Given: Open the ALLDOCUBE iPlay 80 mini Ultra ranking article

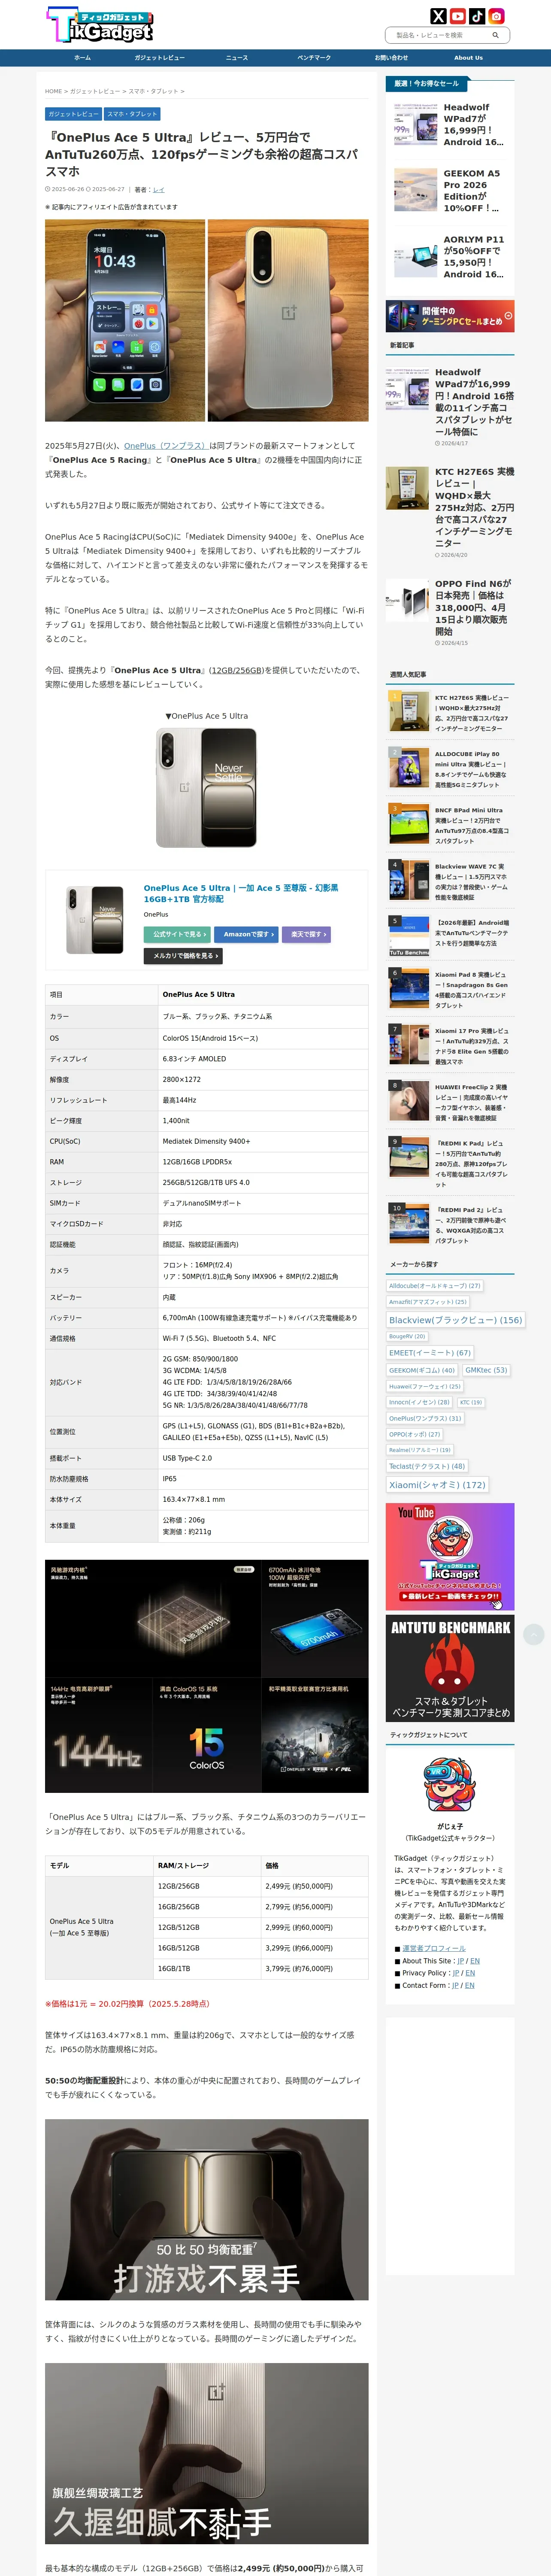Looking at the screenshot, I should point(450,769).
